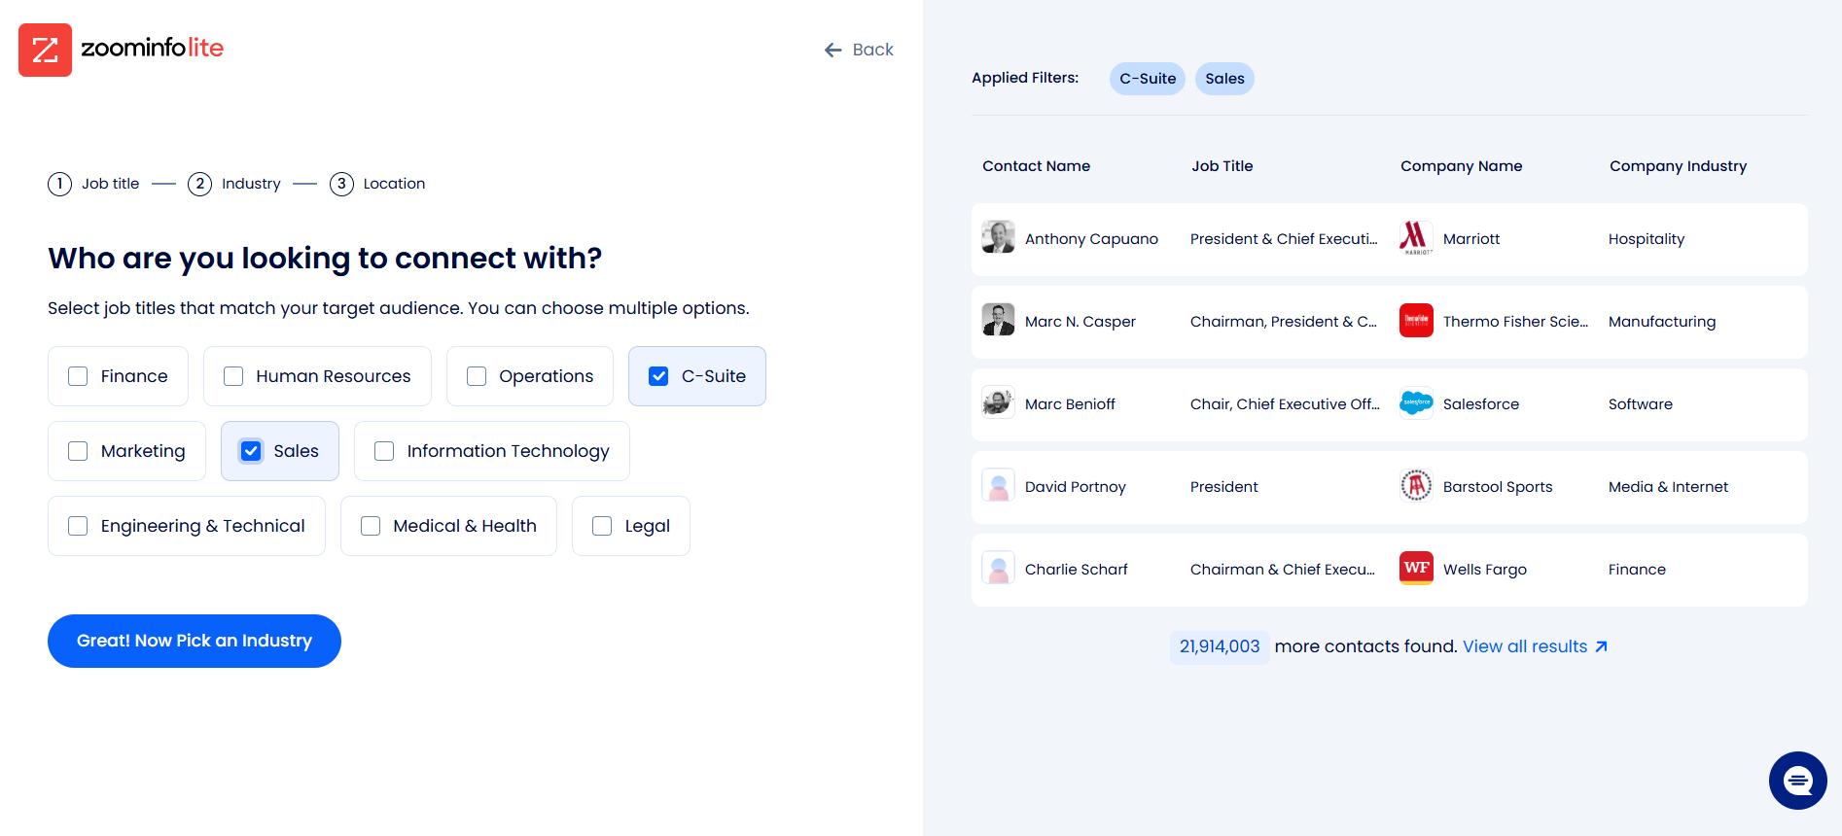Viewport: 1842px width, 836px height.
Task: Go to step 2 Industry
Action: point(234,184)
